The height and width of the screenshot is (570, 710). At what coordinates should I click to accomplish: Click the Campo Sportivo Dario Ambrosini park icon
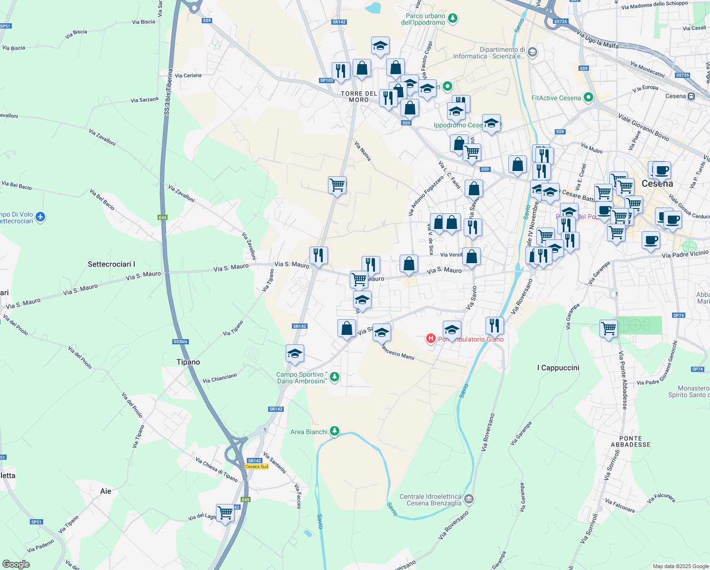pyautogui.click(x=335, y=377)
